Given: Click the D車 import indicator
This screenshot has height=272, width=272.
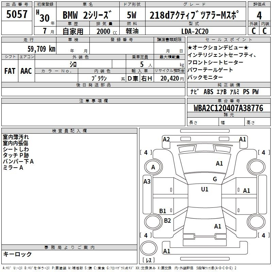Looking at the screenshot, I should click(x=133, y=79).
